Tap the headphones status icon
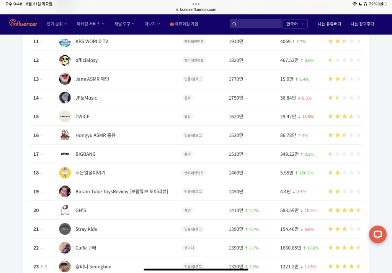Image resolution: width=392 pixels, height=273 pixels. 365,4
